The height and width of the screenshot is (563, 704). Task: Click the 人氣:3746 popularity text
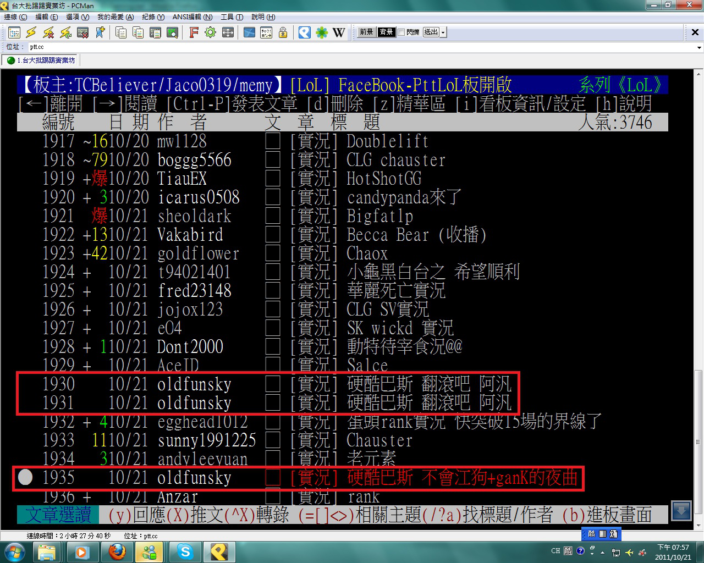pos(615,122)
